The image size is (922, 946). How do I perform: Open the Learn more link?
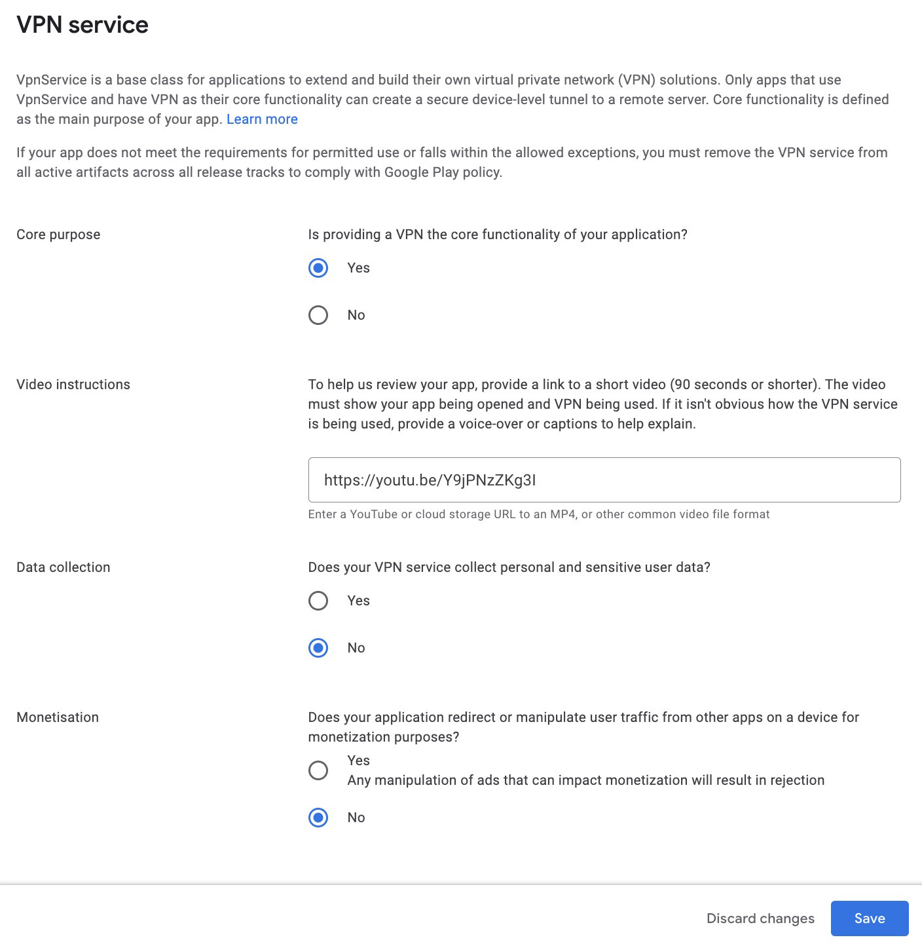262,119
